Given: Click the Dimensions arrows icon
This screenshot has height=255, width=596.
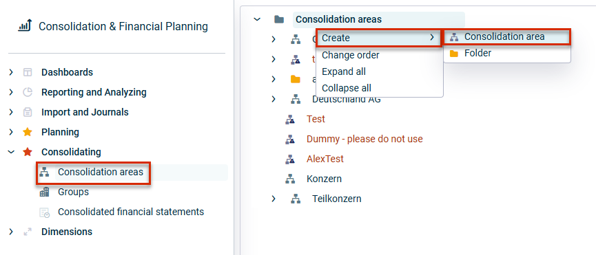Looking at the screenshot, I should click(x=28, y=232).
